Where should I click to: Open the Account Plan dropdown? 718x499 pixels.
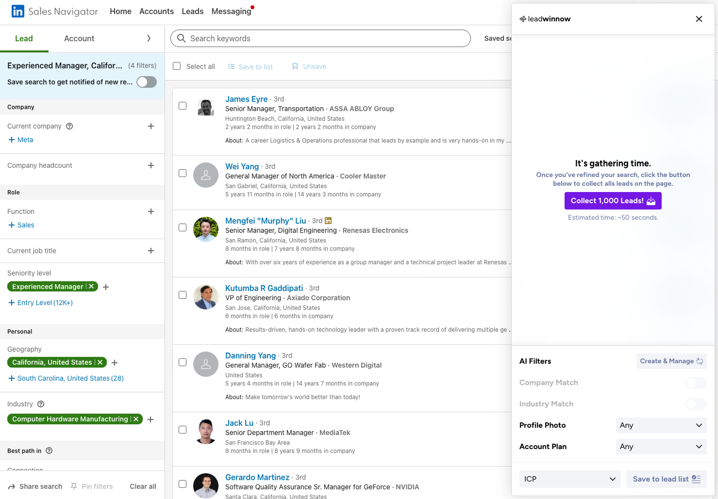point(661,447)
